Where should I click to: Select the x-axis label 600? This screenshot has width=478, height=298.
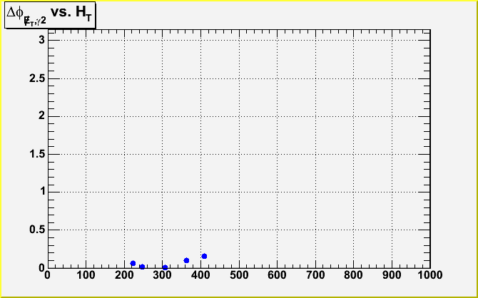coord(277,274)
